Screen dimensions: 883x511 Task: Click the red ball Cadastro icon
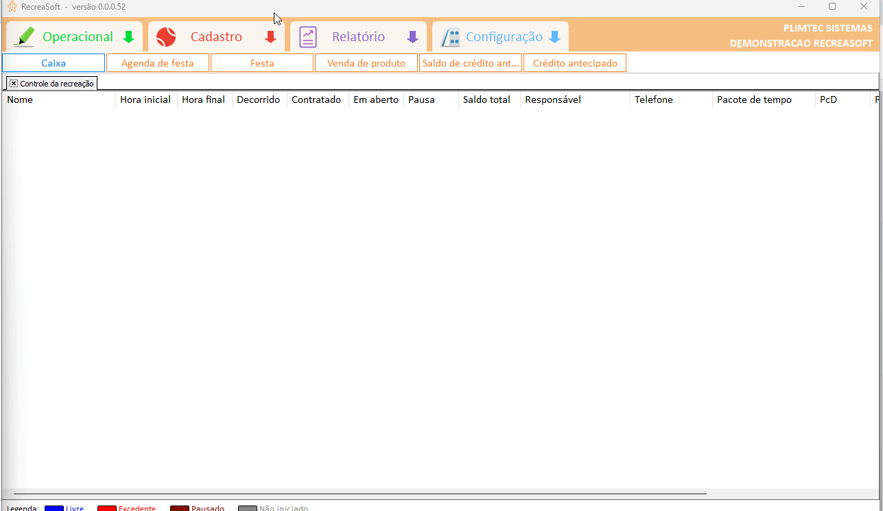click(166, 37)
